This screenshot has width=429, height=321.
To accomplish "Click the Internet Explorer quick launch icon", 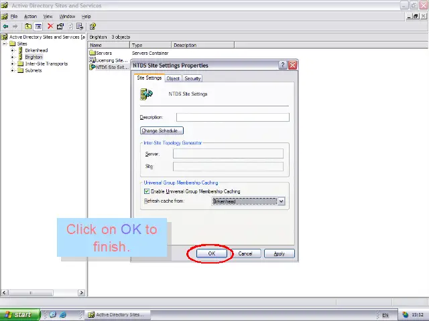I will point(63,314).
